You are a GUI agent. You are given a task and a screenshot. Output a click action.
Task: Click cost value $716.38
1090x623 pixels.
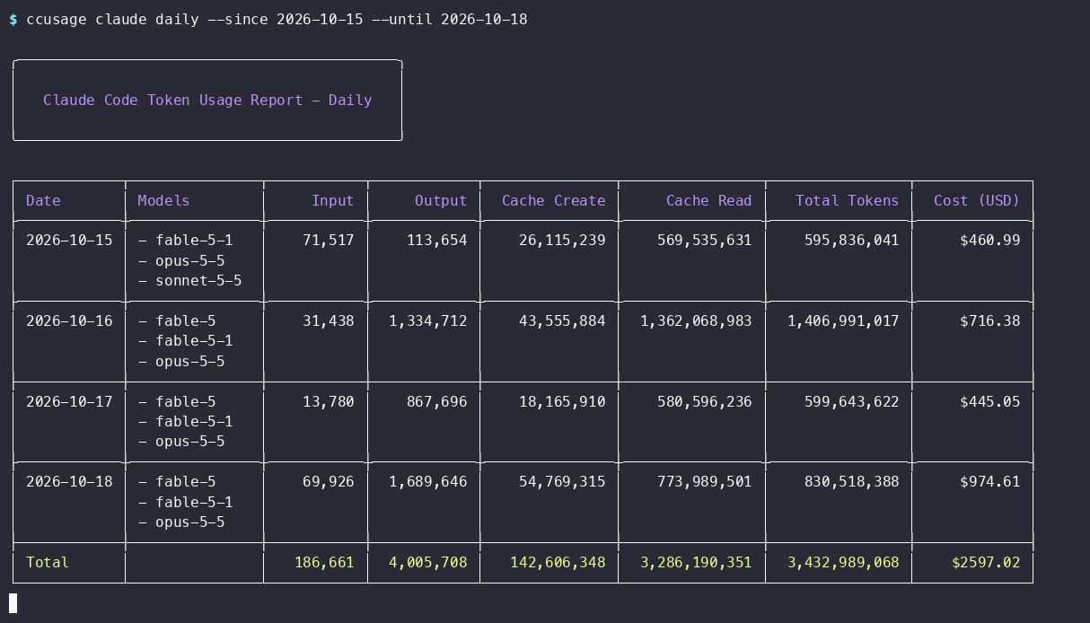990,320
